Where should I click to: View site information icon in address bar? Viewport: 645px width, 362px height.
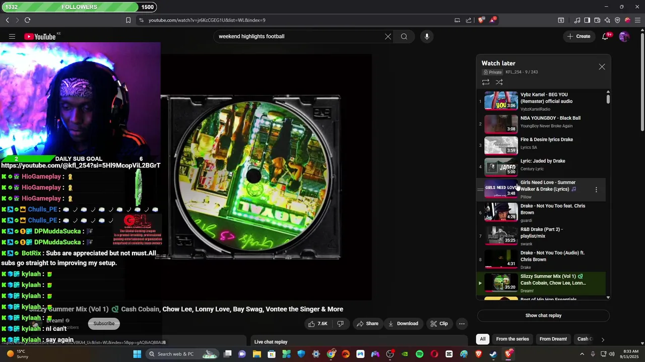tap(141, 20)
